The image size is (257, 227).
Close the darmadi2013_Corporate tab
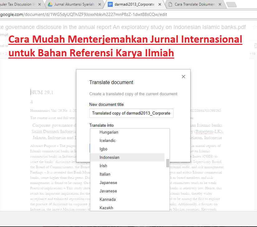[x=159, y=4]
